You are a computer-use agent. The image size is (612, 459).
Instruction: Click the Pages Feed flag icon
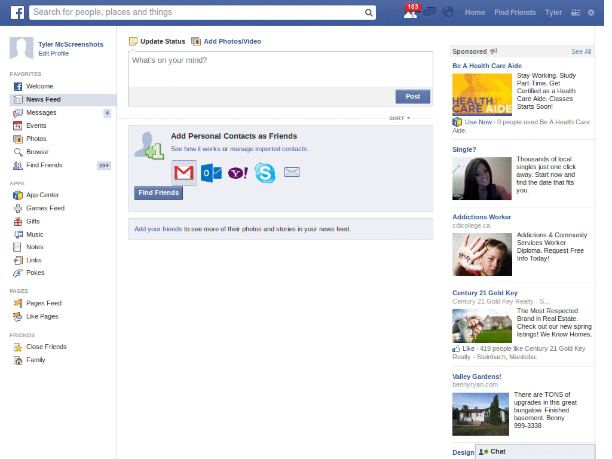pyautogui.click(x=18, y=303)
